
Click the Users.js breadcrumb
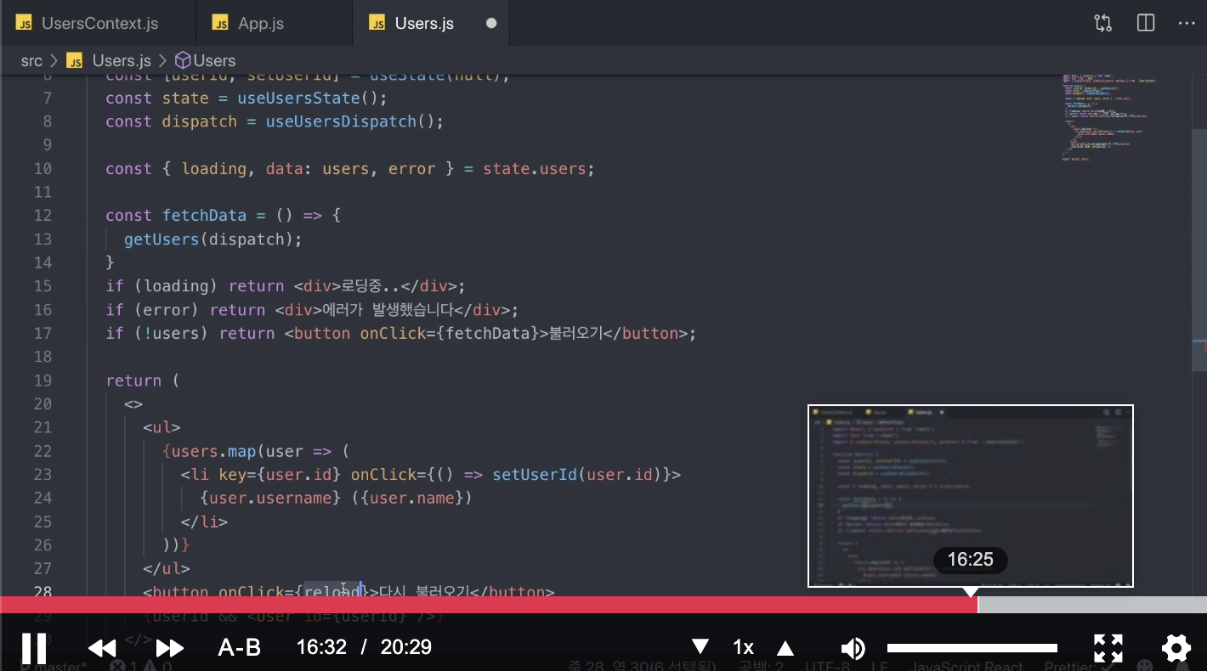point(122,60)
